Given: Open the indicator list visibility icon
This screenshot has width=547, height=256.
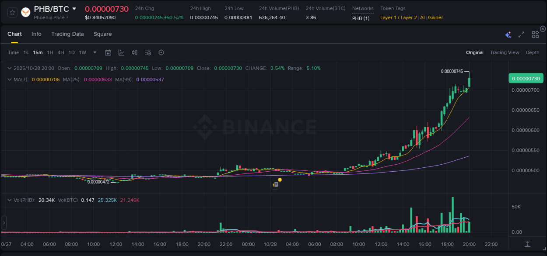Looking at the screenshot, I should click(x=147, y=52).
